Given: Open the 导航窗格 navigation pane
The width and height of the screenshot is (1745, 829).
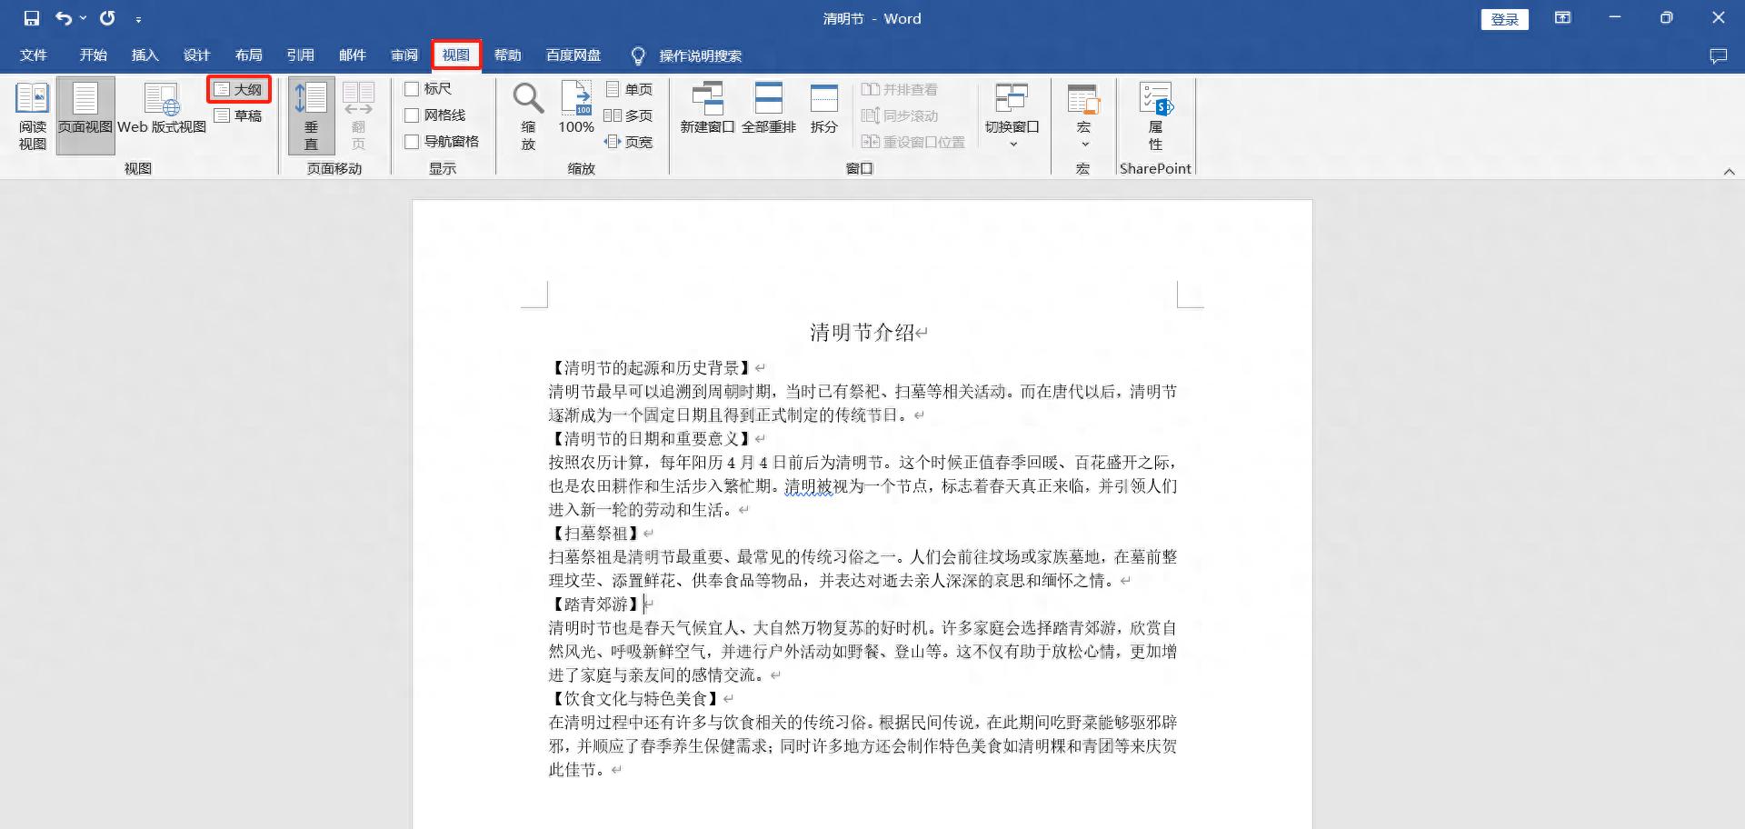Looking at the screenshot, I should click(411, 142).
